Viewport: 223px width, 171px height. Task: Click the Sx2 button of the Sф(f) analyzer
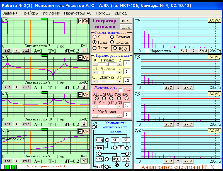pos(188,161)
